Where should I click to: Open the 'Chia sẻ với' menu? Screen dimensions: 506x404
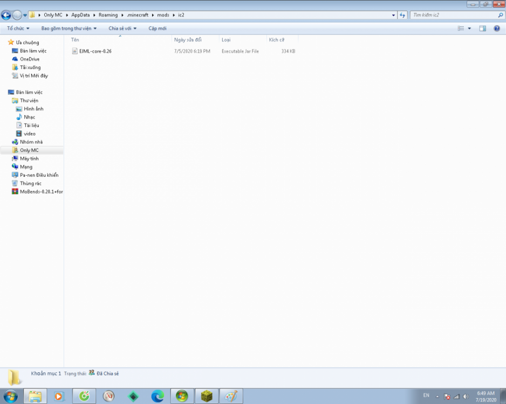122,29
